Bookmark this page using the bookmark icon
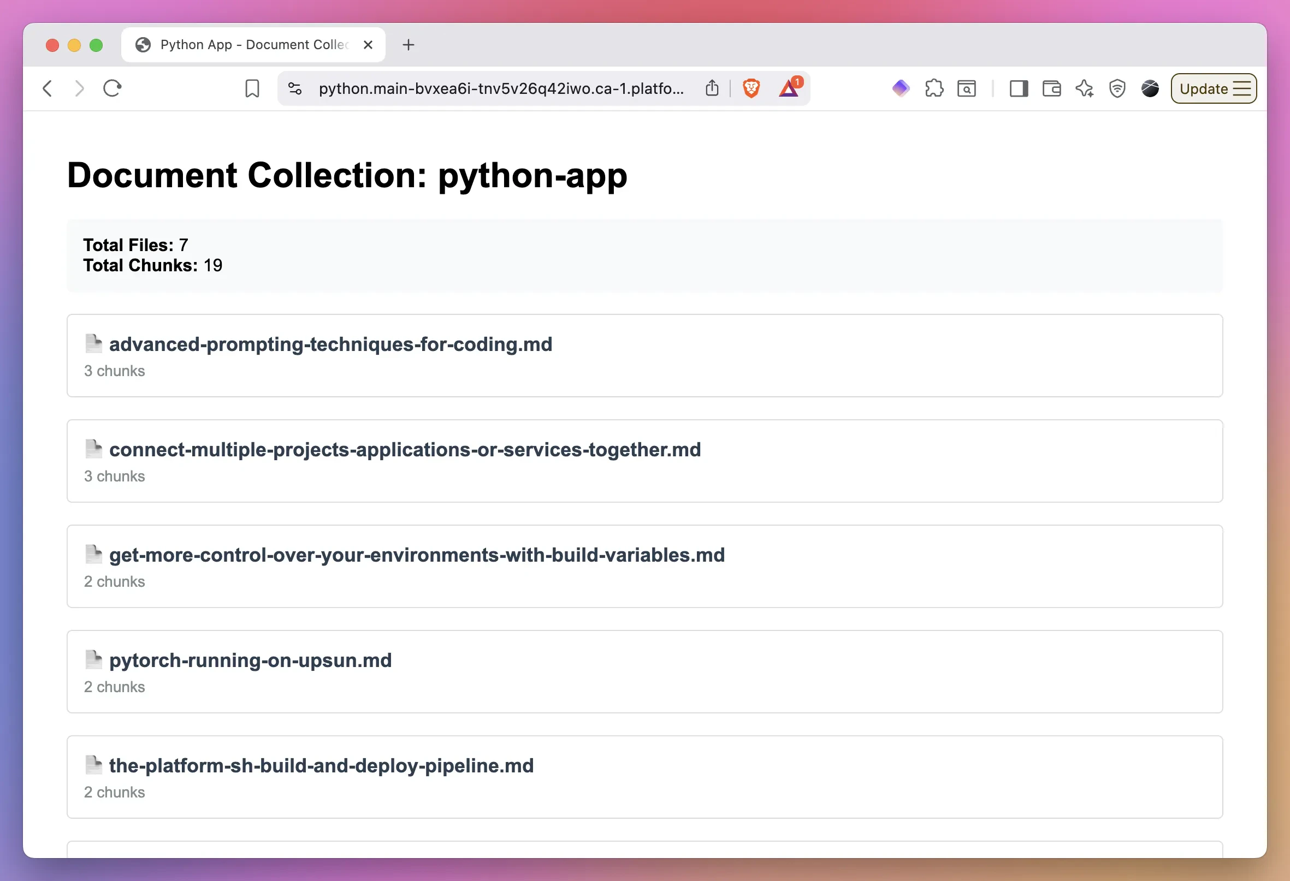This screenshot has height=881, width=1290. (x=252, y=88)
